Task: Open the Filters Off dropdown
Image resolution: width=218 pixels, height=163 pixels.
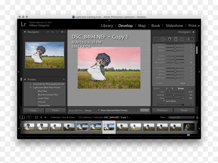Action: pyautogui.click(x=181, y=118)
